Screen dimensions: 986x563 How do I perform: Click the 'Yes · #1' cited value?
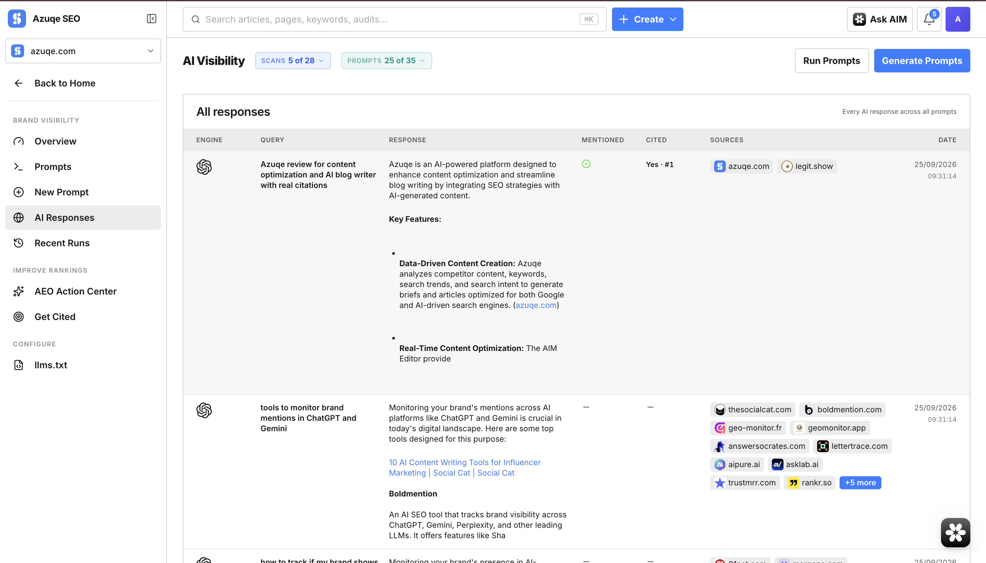click(x=659, y=164)
